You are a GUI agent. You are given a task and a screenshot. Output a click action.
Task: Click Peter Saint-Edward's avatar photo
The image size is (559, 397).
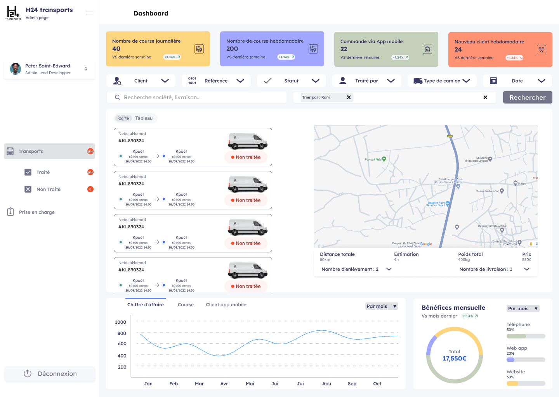click(16, 69)
